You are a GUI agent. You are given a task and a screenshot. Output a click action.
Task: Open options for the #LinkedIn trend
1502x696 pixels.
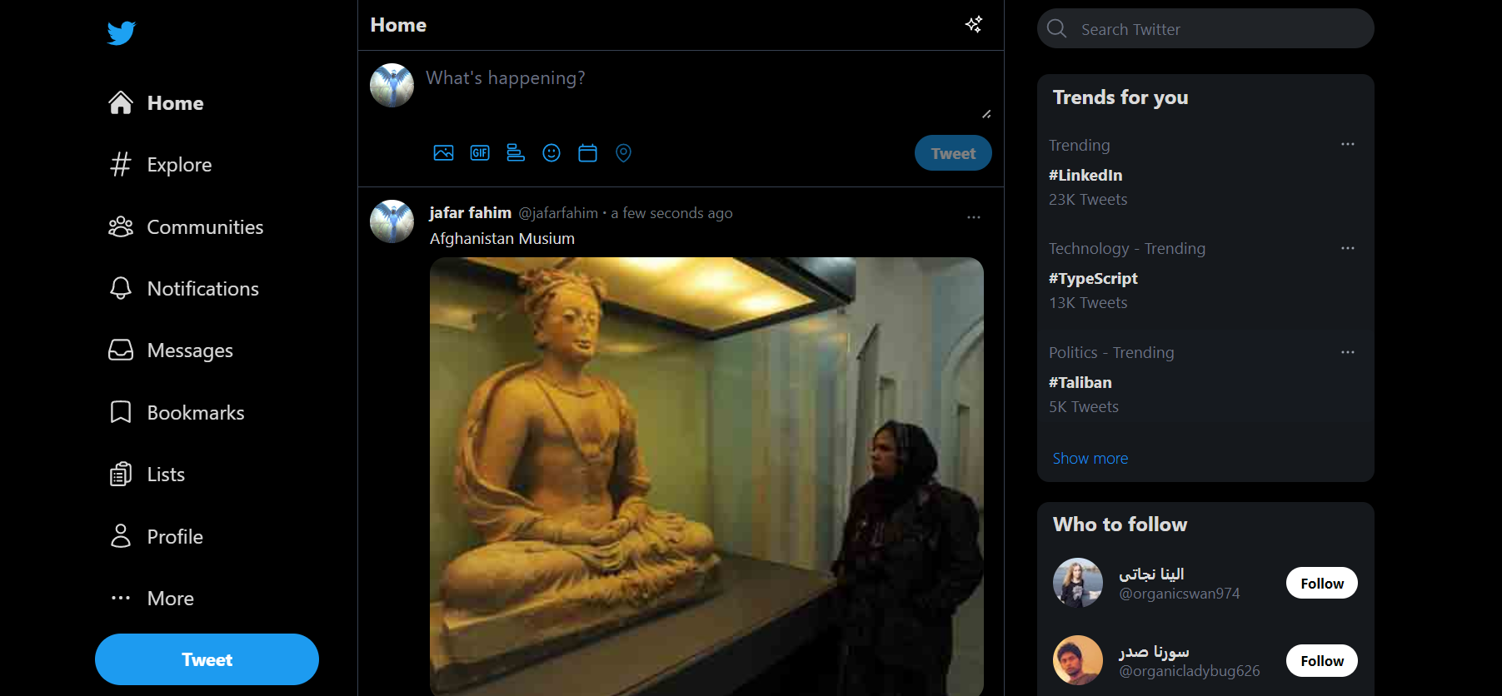tap(1347, 145)
